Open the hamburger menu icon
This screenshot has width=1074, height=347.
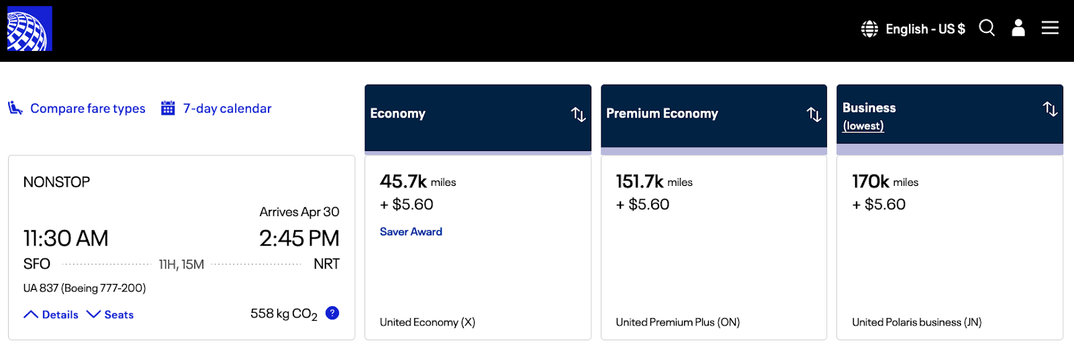tap(1050, 28)
